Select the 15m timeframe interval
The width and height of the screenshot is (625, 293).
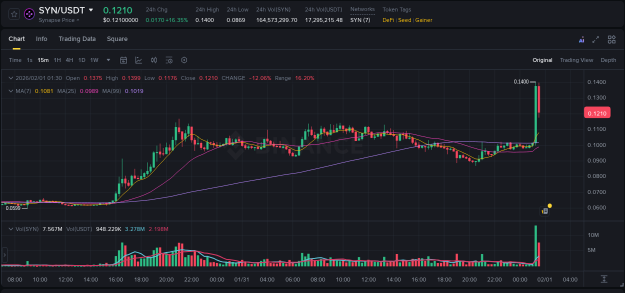tap(43, 60)
